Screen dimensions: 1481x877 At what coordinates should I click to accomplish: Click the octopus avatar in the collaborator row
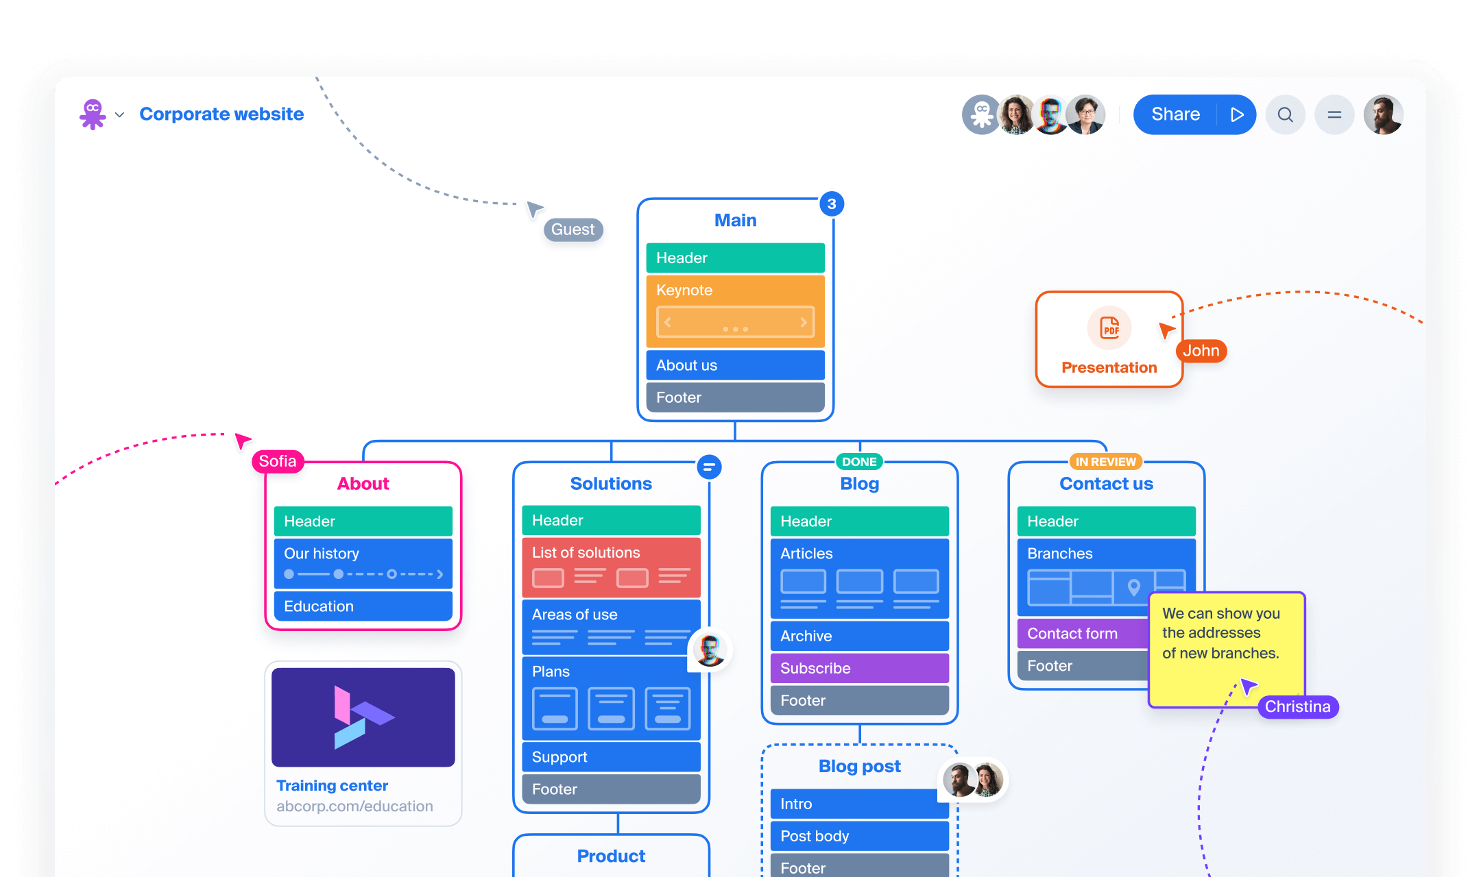[x=982, y=114]
